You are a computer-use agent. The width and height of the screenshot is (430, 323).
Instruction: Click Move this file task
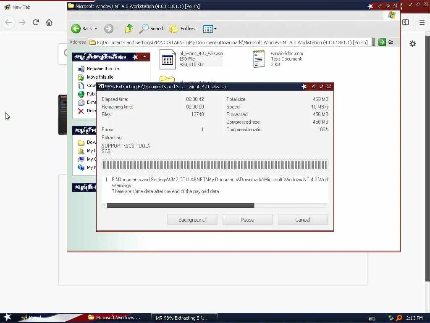click(x=100, y=77)
